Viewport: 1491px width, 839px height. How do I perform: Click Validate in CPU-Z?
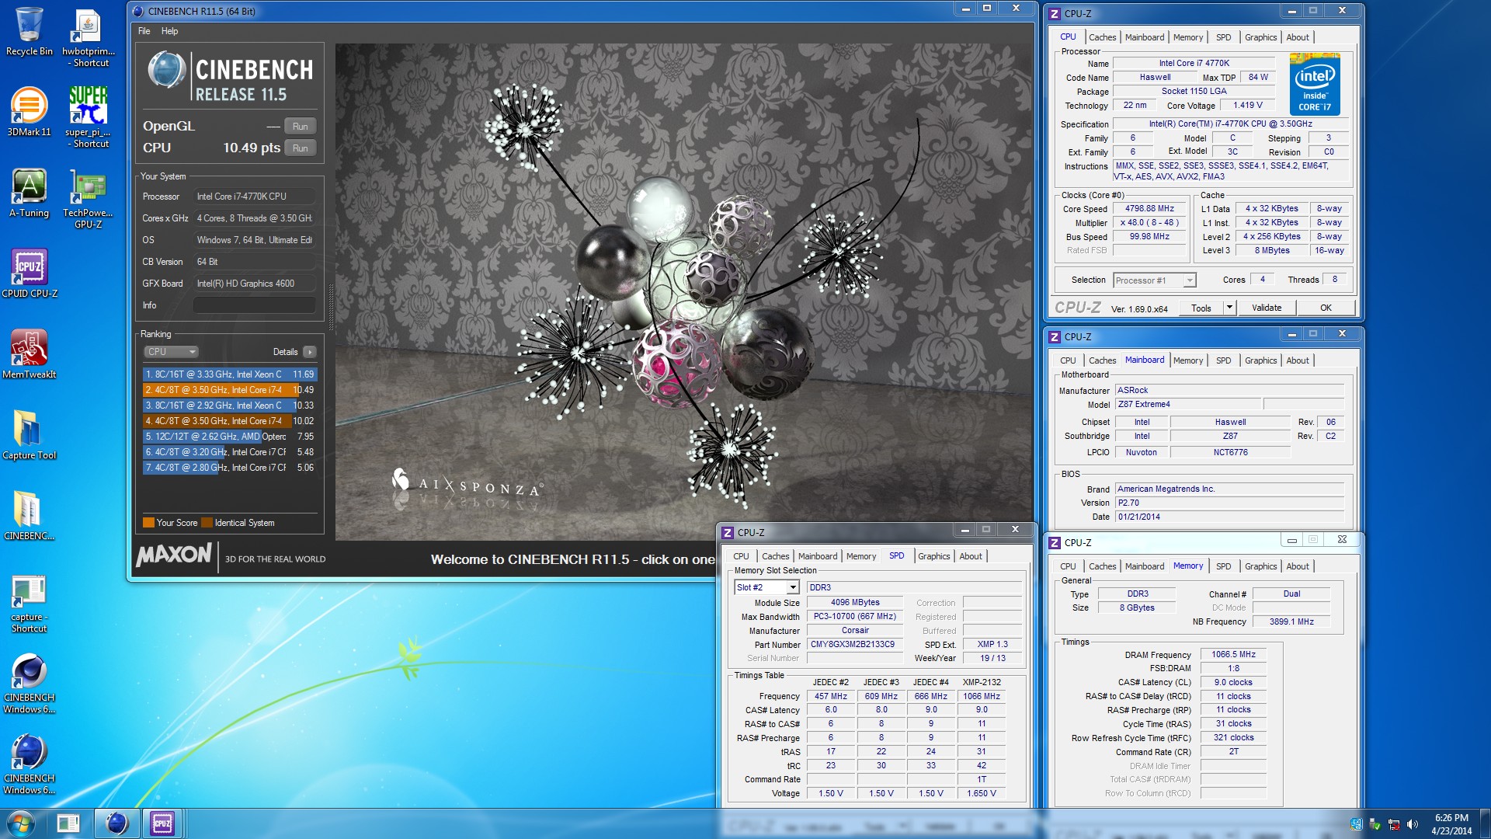pyautogui.click(x=1267, y=308)
